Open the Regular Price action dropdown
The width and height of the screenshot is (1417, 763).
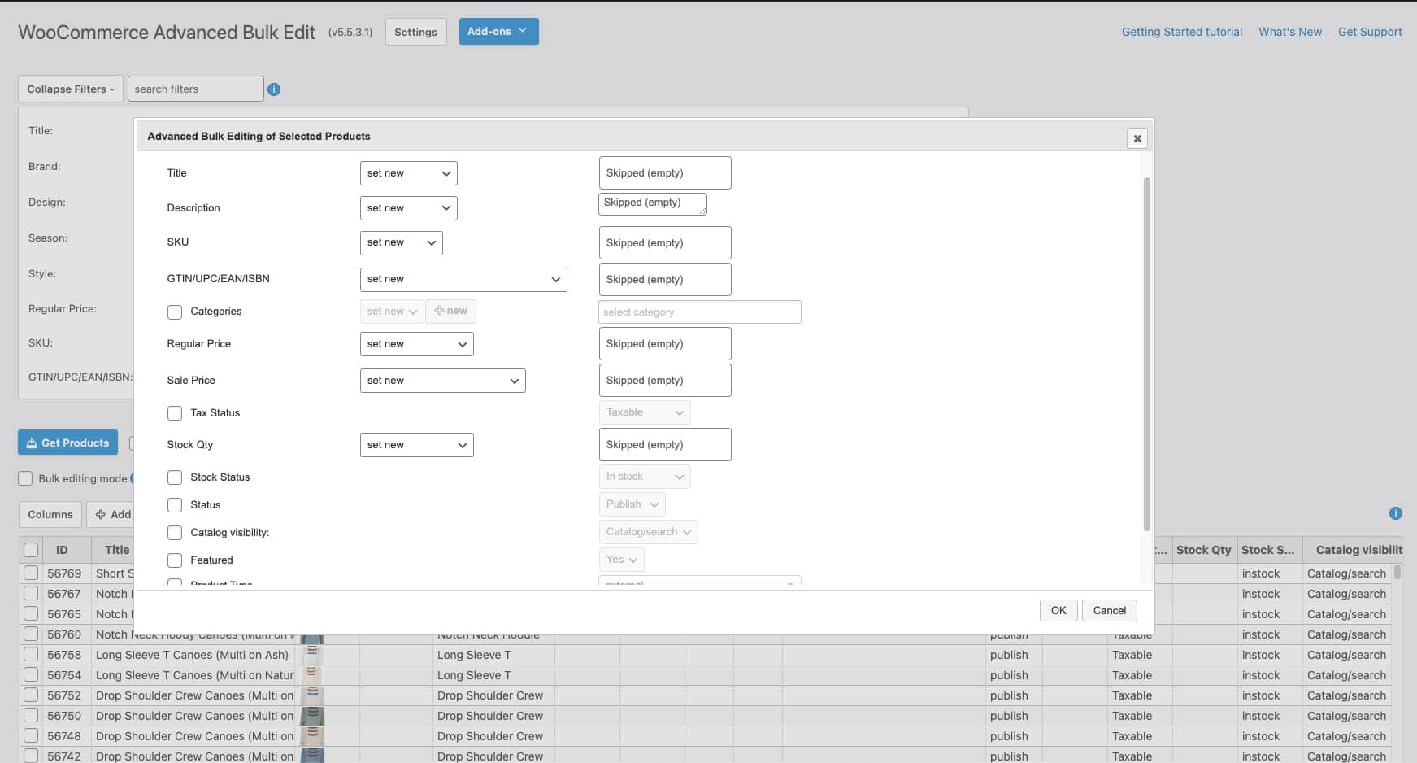click(416, 344)
